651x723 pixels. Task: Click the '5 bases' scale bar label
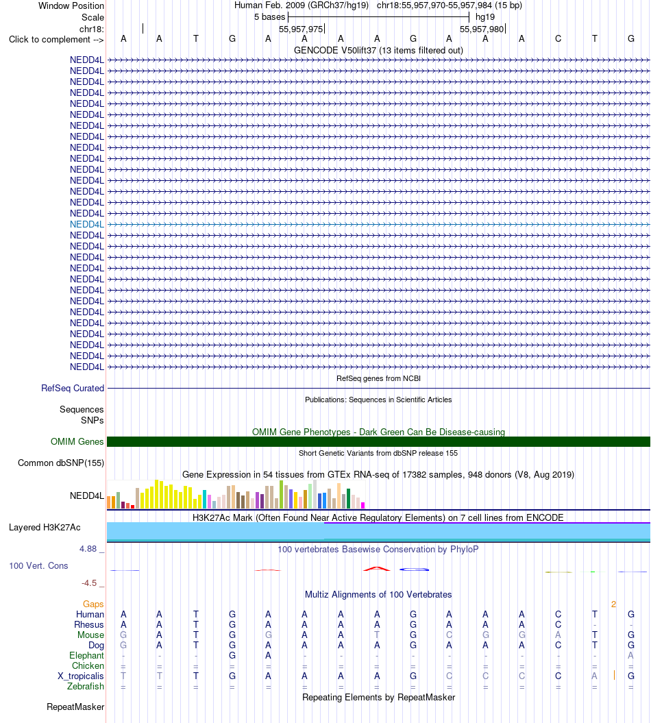(x=270, y=17)
